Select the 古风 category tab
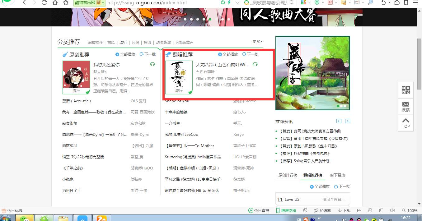Screen dimensions: 422x221 (111, 42)
